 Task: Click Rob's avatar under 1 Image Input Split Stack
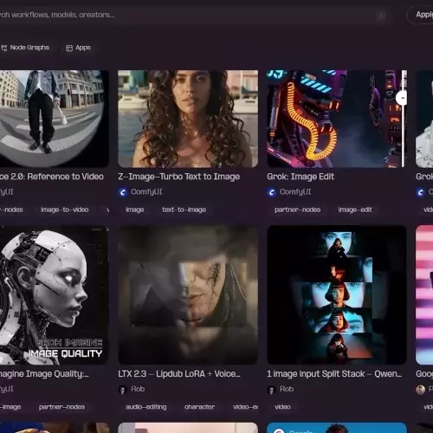[271, 390]
